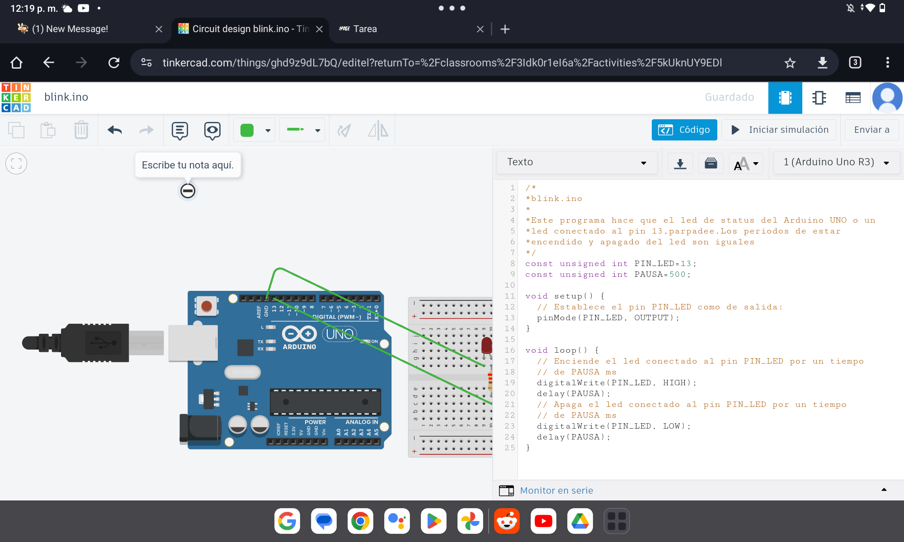Click the notes tool icon
This screenshot has width=904, height=542.
click(179, 131)
